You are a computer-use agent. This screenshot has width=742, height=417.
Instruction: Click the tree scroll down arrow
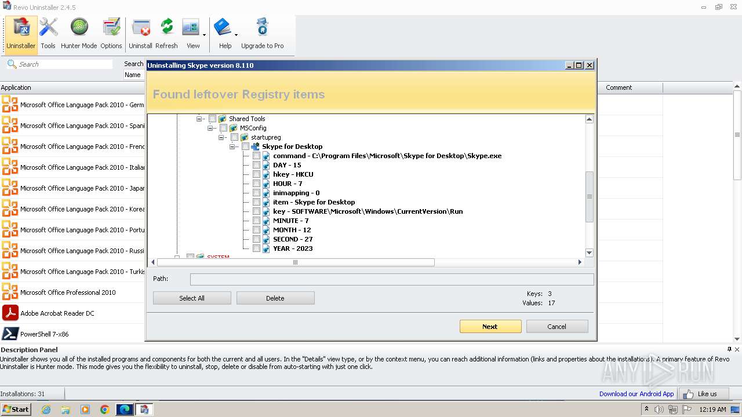(x=590, y=253)
